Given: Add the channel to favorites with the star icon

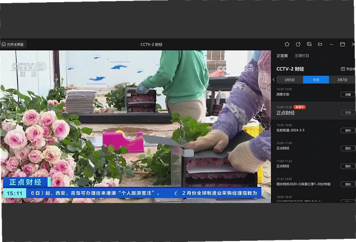Looking at the screenshot, I should [x=287, y=45].
